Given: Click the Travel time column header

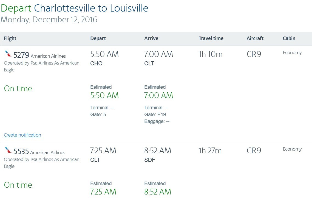Looking at the screenshot, I should pyautogui.click(x=211, y=38).
